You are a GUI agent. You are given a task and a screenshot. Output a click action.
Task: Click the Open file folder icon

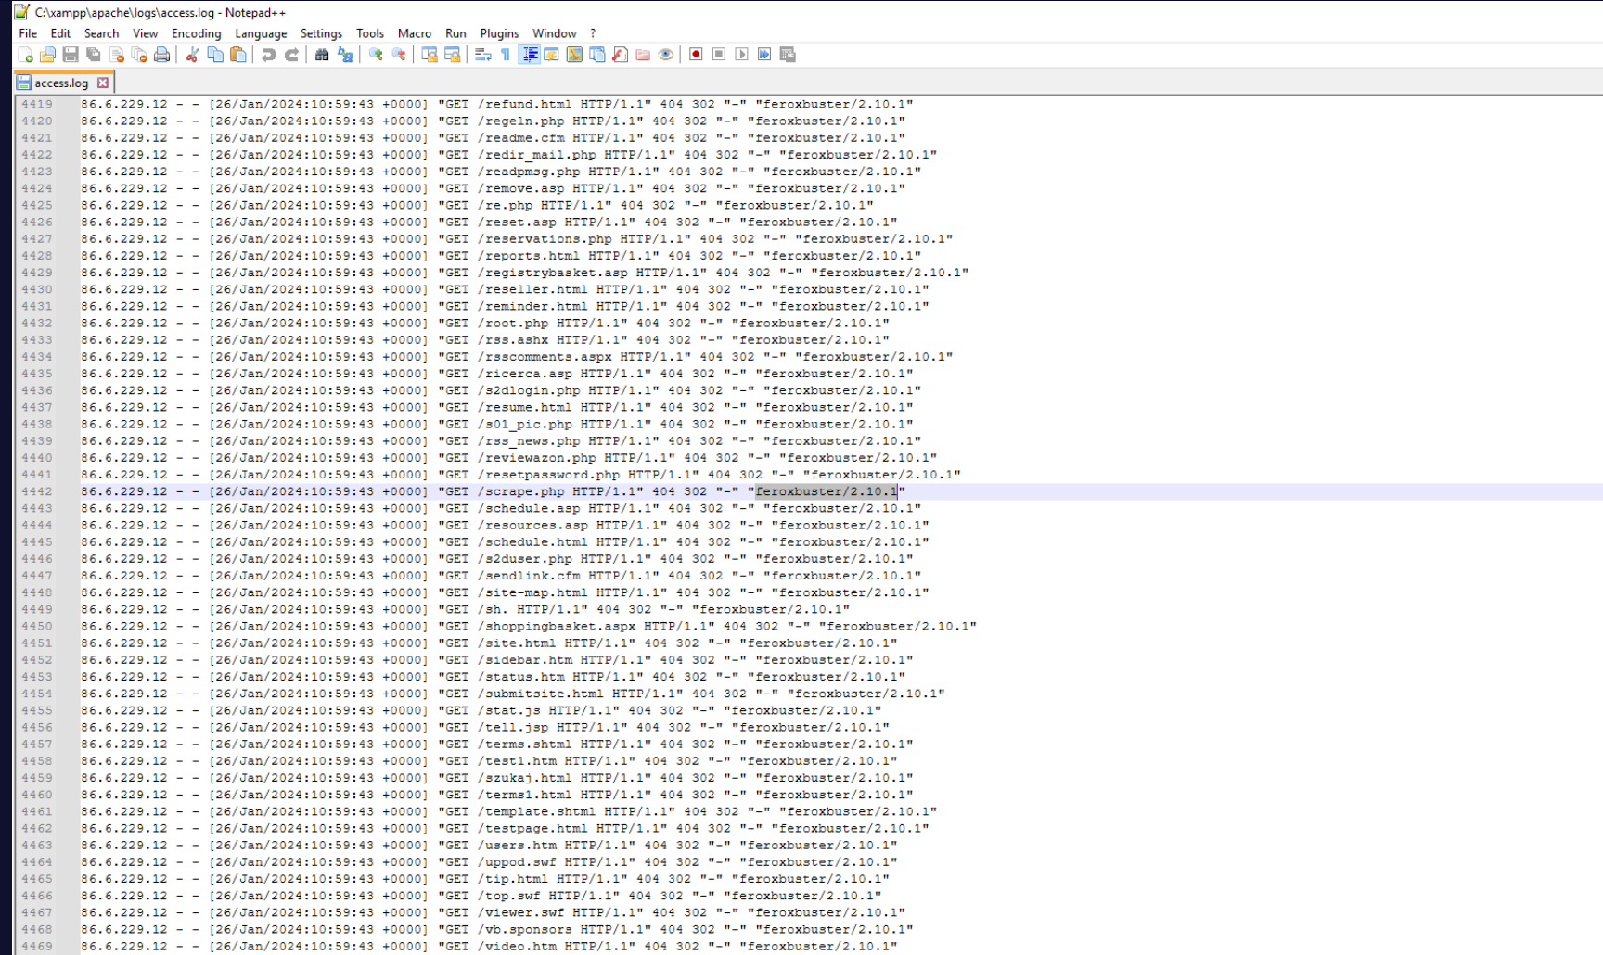click(48, 55)
